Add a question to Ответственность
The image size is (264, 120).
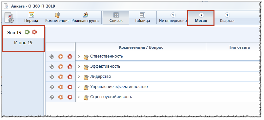click(x=61, y=57)
